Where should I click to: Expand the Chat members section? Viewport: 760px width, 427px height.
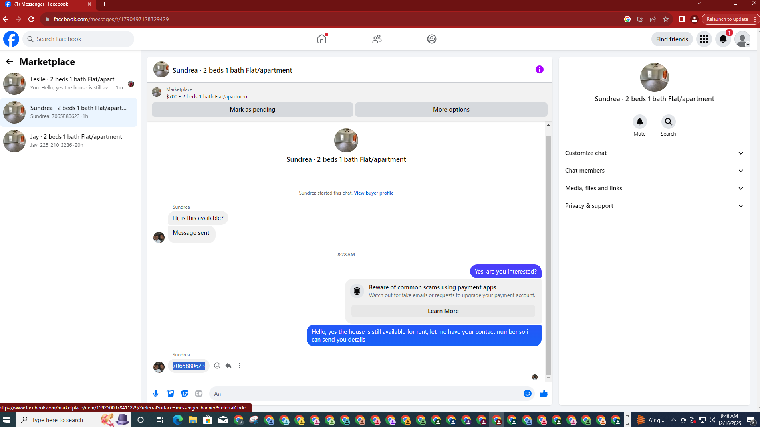pyautogui.click(x=654, y=171)
